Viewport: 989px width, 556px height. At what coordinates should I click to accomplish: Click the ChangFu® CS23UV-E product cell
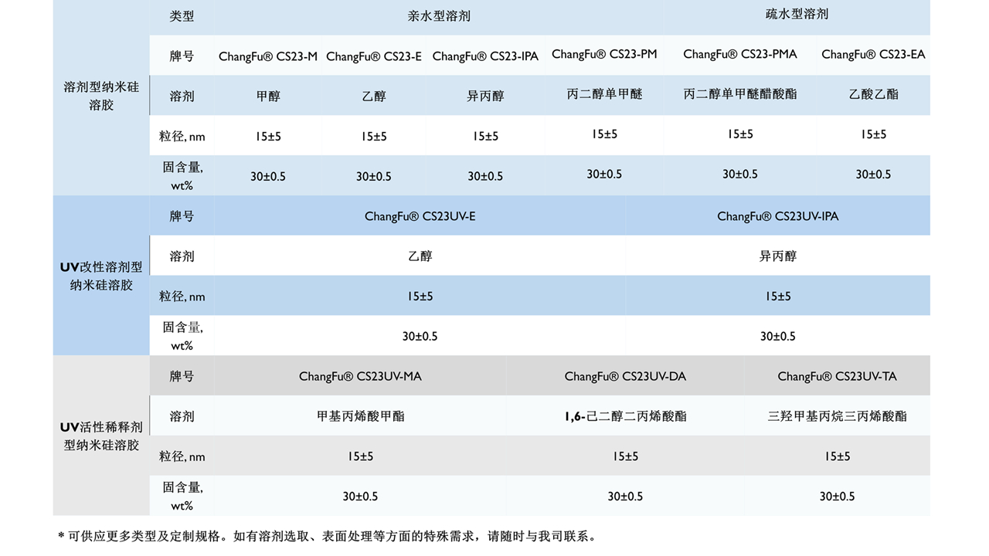[420, 216]
